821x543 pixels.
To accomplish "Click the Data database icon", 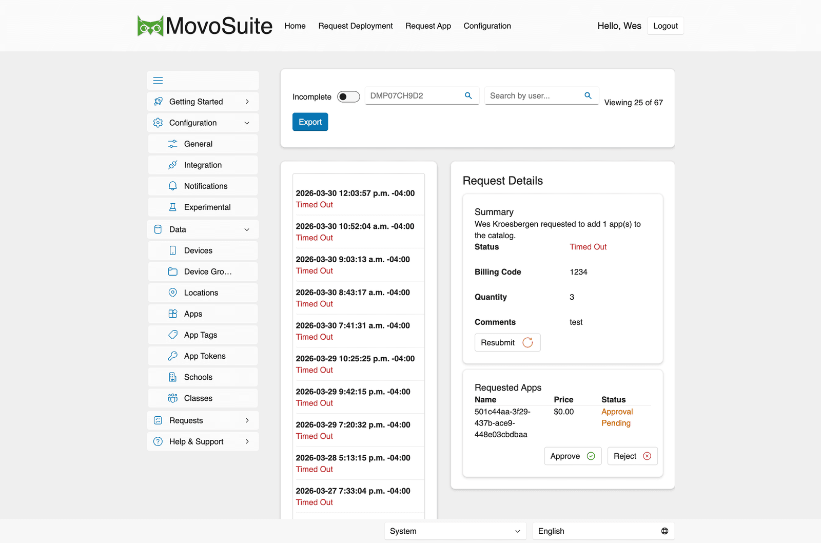I will point(158,229).
